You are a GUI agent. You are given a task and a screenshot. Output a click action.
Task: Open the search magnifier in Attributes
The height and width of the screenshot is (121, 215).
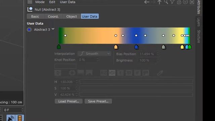pyautogui.click(x=166, y=2)
